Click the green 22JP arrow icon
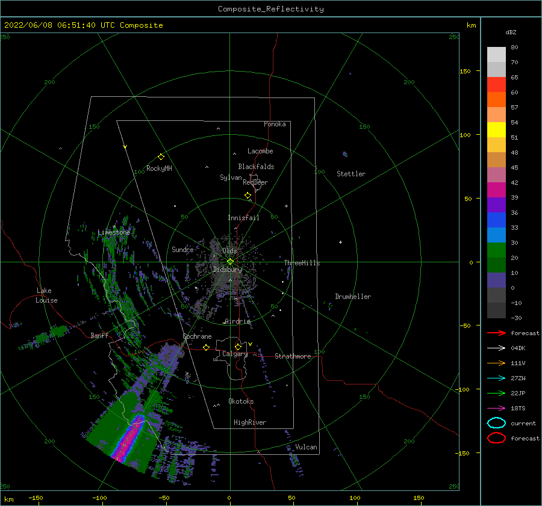Image resolution: width=542 pixels, height=506 pixels. coord(496,393)
